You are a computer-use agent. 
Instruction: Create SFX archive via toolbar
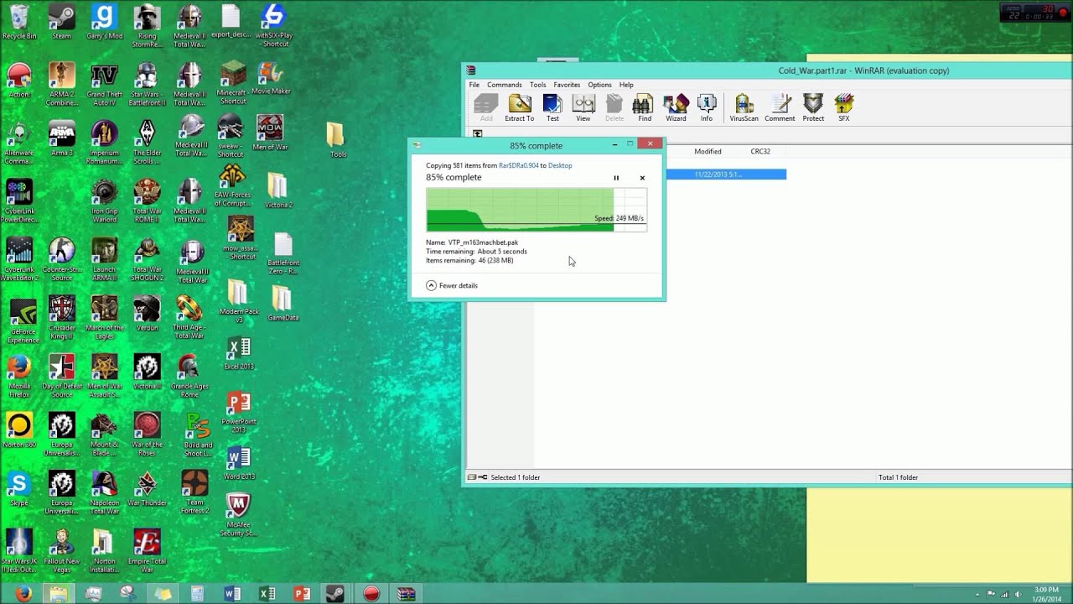tap(844, 107)
